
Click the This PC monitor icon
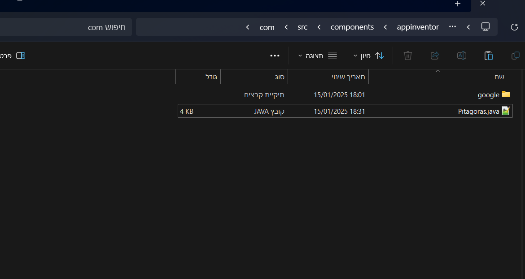tap(485, 26)
